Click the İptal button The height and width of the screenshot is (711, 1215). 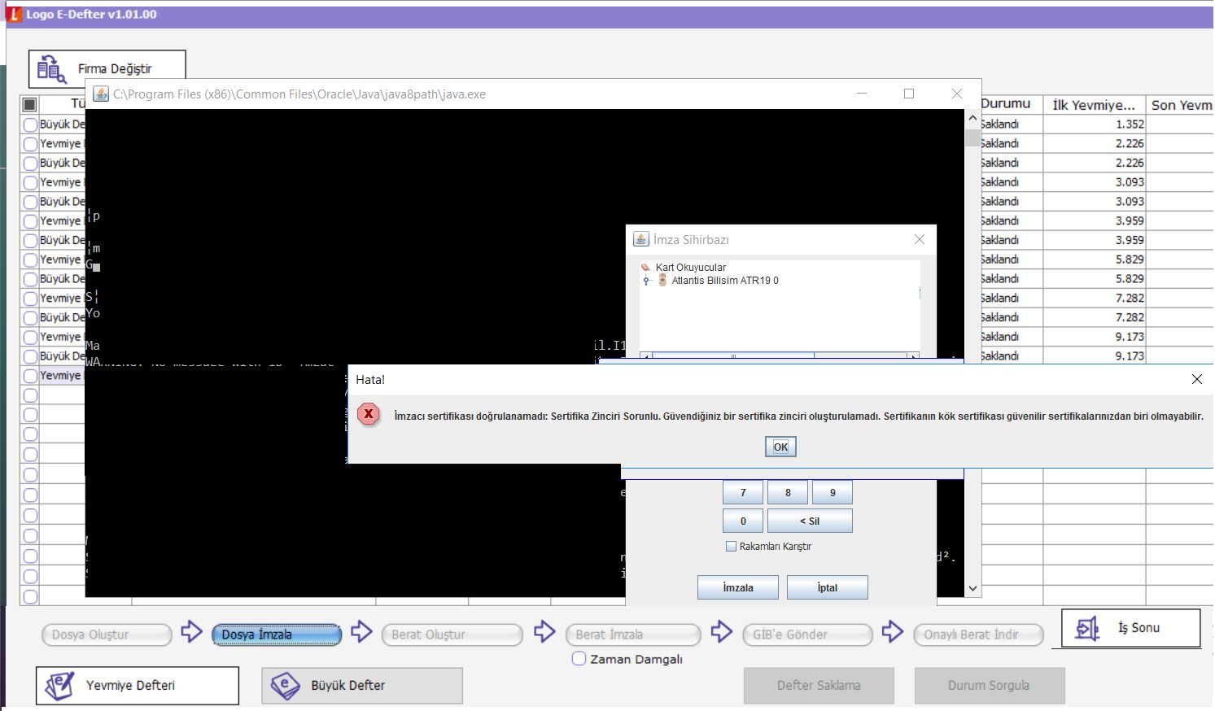click(x=828, y=587)
